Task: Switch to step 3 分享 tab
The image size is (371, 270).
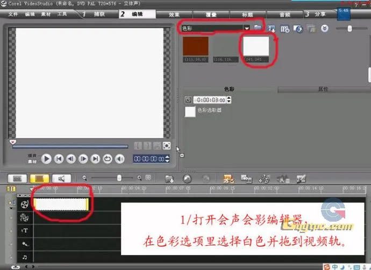Action: (x=319, y=14)
